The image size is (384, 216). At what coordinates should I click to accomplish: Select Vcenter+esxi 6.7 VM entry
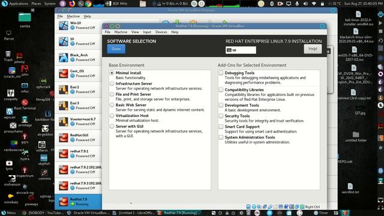coord(79,122)
